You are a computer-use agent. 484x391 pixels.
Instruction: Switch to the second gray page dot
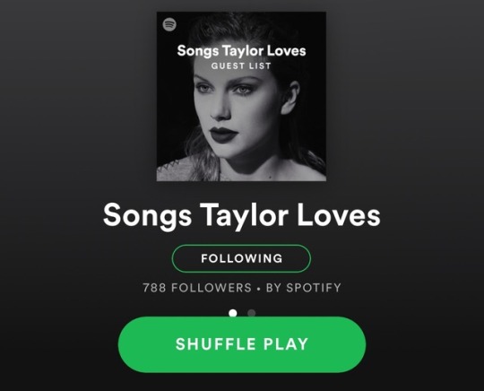point(251,313)
